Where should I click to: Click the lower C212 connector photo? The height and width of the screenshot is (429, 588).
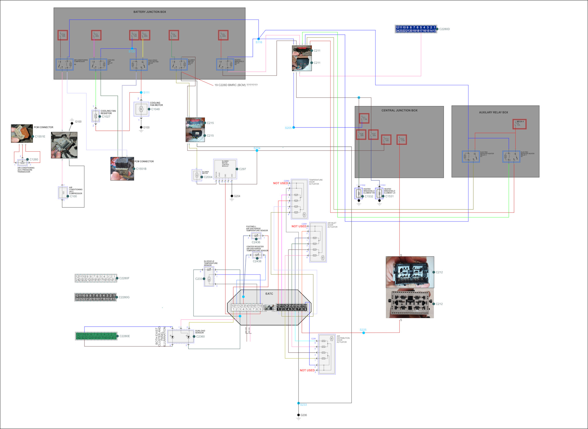pyautogui.click(x=410, y=304)
